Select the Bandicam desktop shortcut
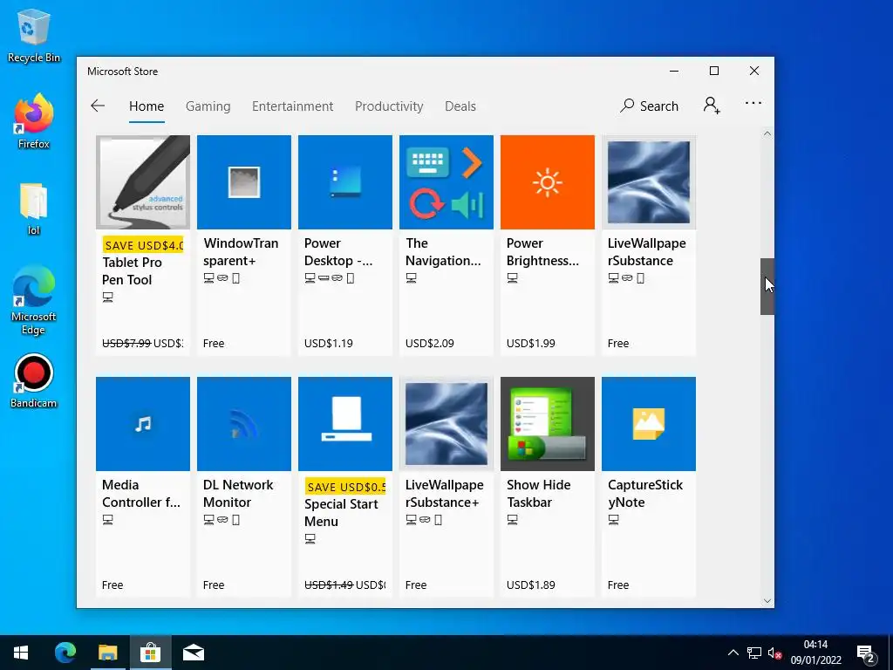Screen dimensions: 893x670 [34, 382]
